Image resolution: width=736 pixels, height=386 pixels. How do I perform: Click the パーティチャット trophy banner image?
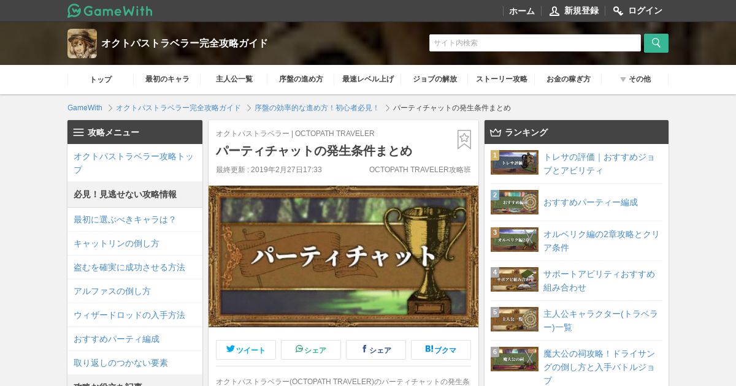pyautogui.click(x=343, y=256)
